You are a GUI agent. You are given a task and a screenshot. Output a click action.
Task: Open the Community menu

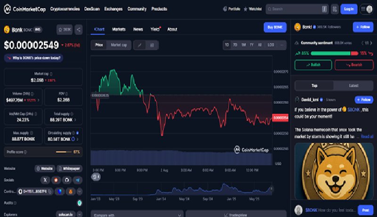coord(137,9)
